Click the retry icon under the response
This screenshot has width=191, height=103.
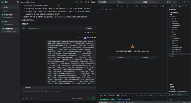click(93, 33)
